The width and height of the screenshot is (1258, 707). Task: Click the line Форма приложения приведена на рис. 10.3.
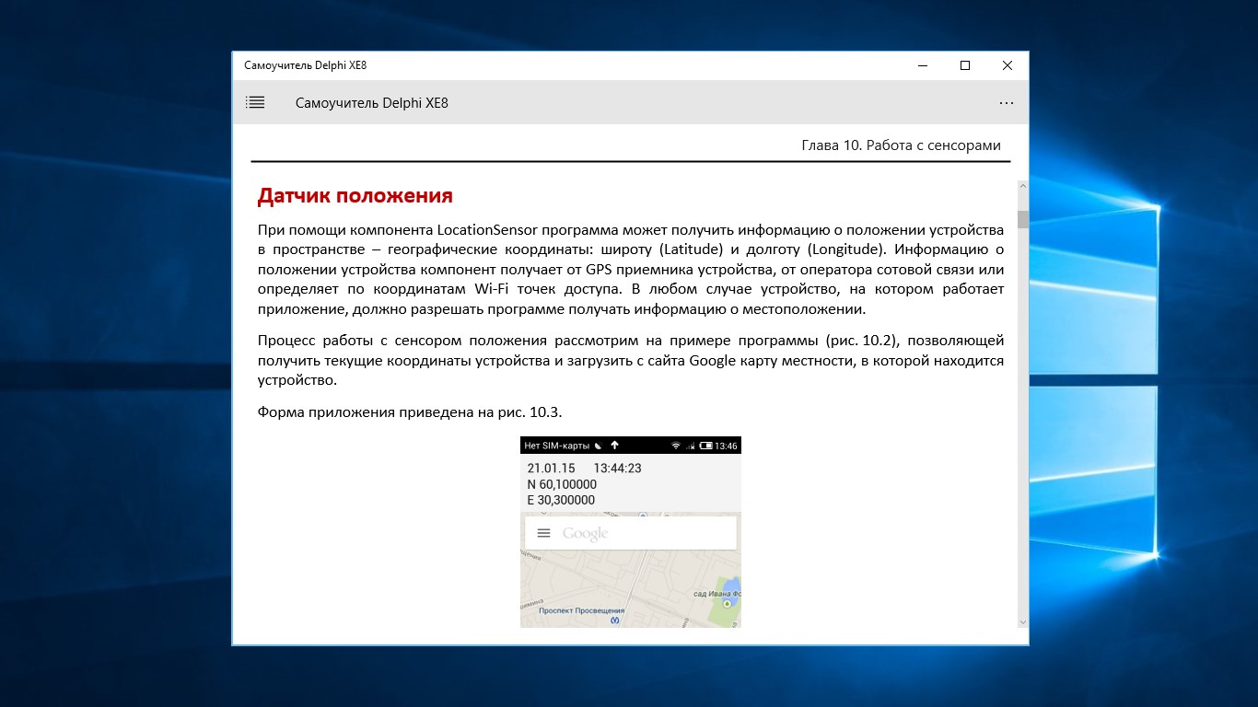410,411
